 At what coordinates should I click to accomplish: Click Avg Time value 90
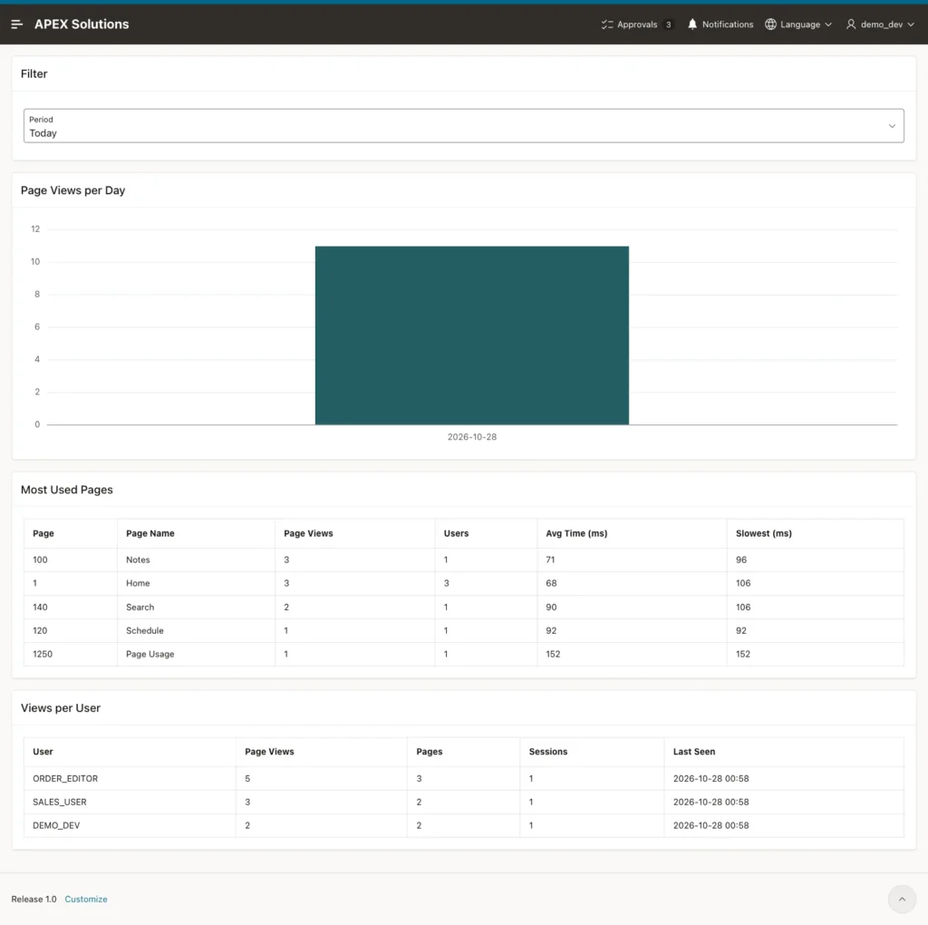click(551, 607)
